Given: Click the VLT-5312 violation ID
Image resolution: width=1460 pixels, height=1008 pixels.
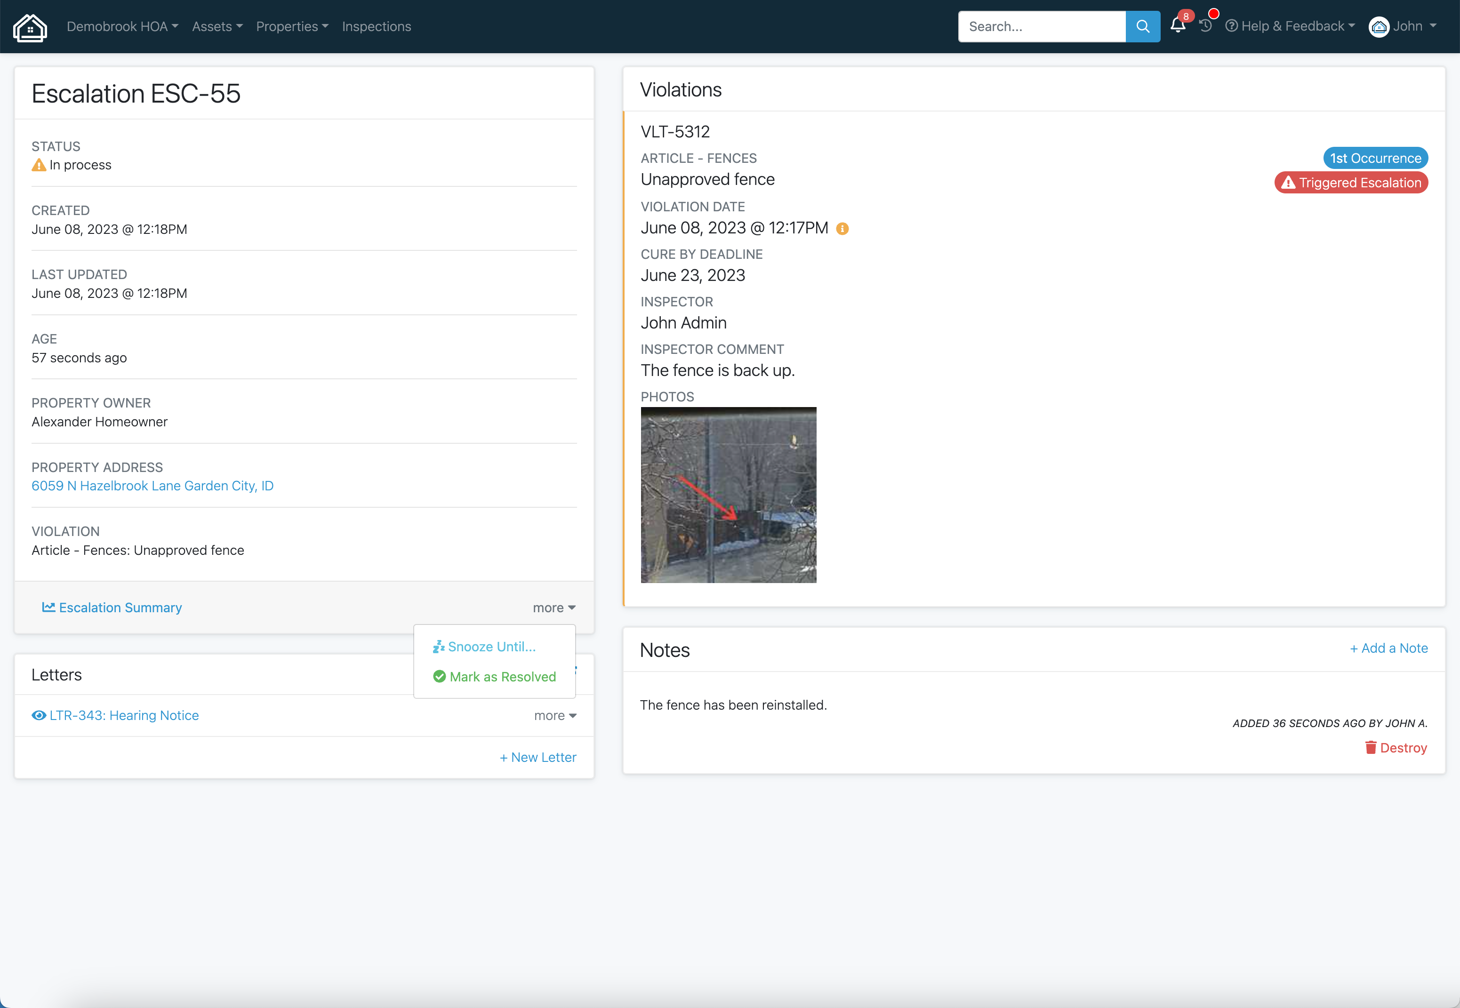Looking at the screenshot, I should [675, 131].
